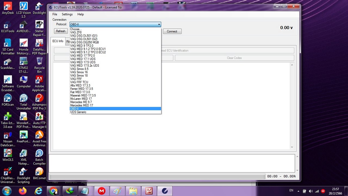
Task: Switch to Chrome in the taskbar
Action: (x=54, y=191)
